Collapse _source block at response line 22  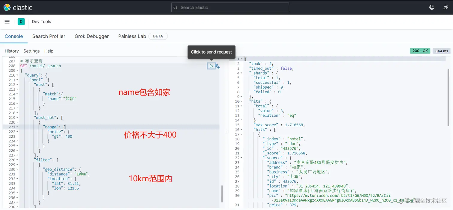241,158
